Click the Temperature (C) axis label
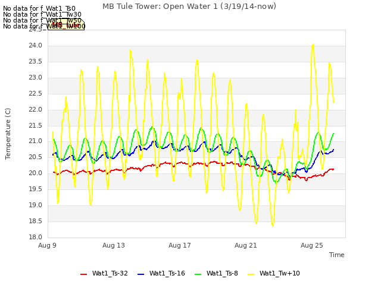Screen dimensions: 381x285 (x=8, y=134)
